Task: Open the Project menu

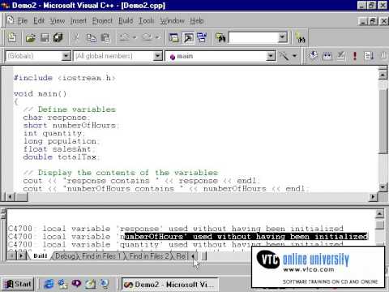Action: [102, 21]
